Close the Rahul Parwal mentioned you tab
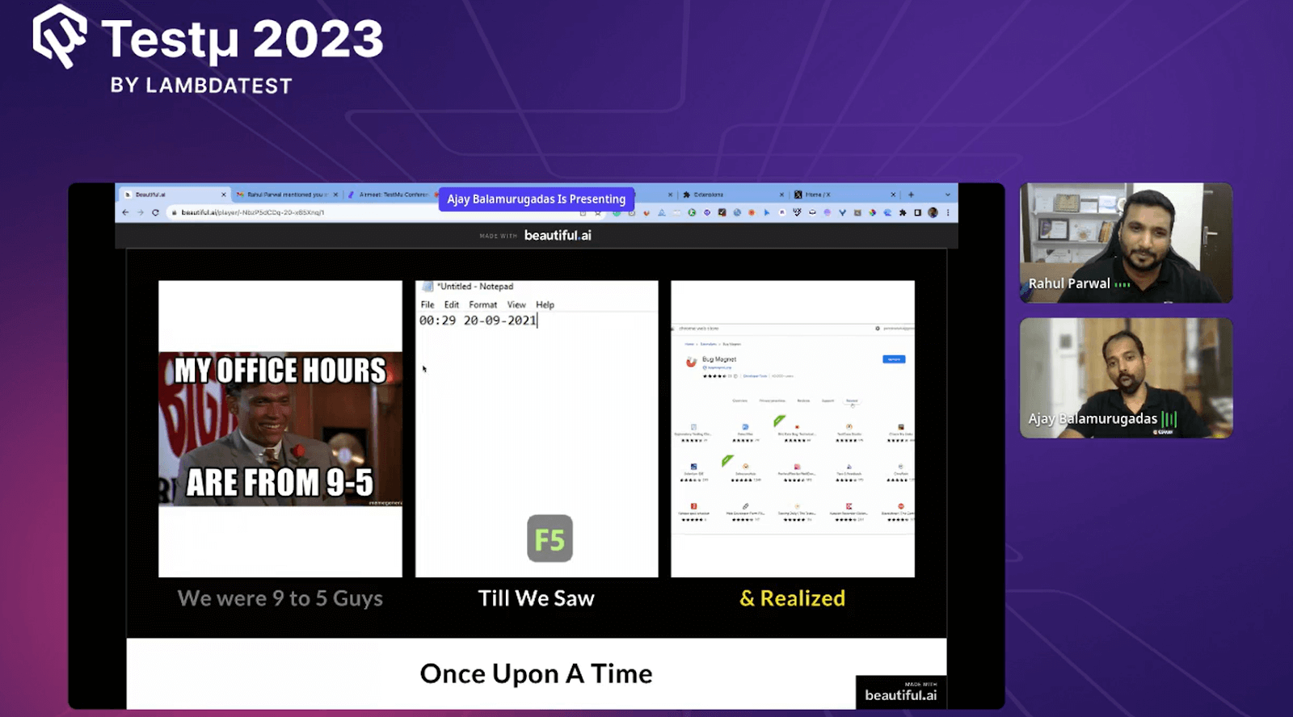1293x717 pixels. point(335,195)
